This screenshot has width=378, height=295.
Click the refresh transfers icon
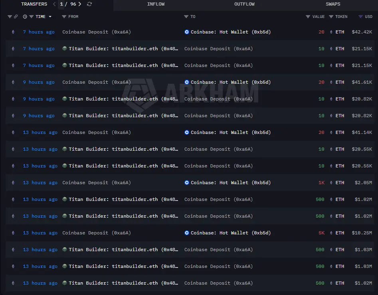[89, 4]
